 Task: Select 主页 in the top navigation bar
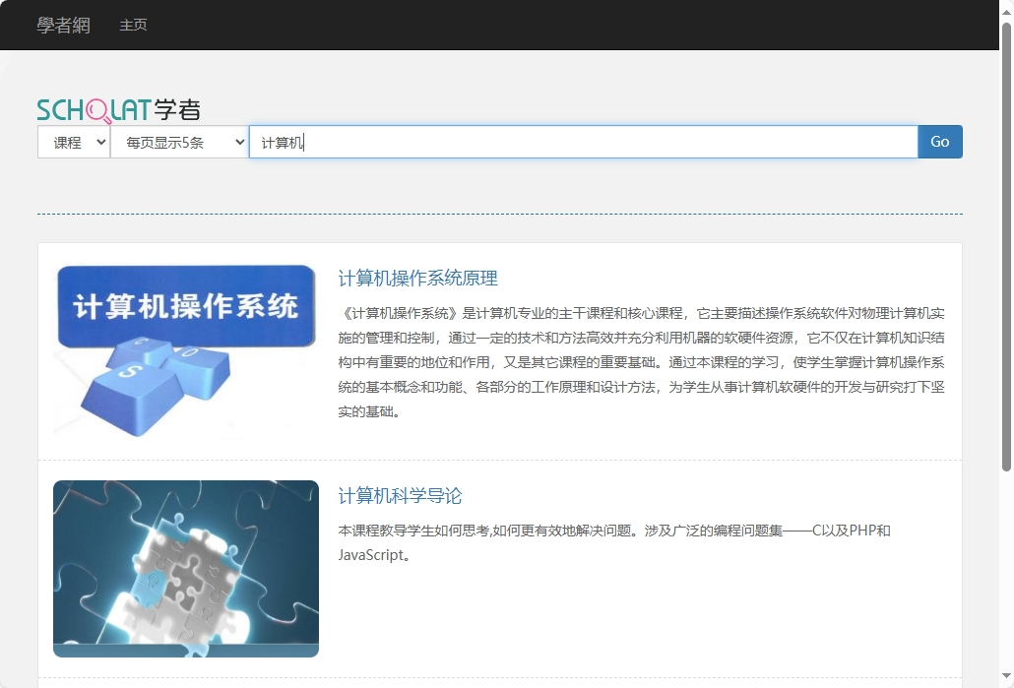click(x=133, y=26)
